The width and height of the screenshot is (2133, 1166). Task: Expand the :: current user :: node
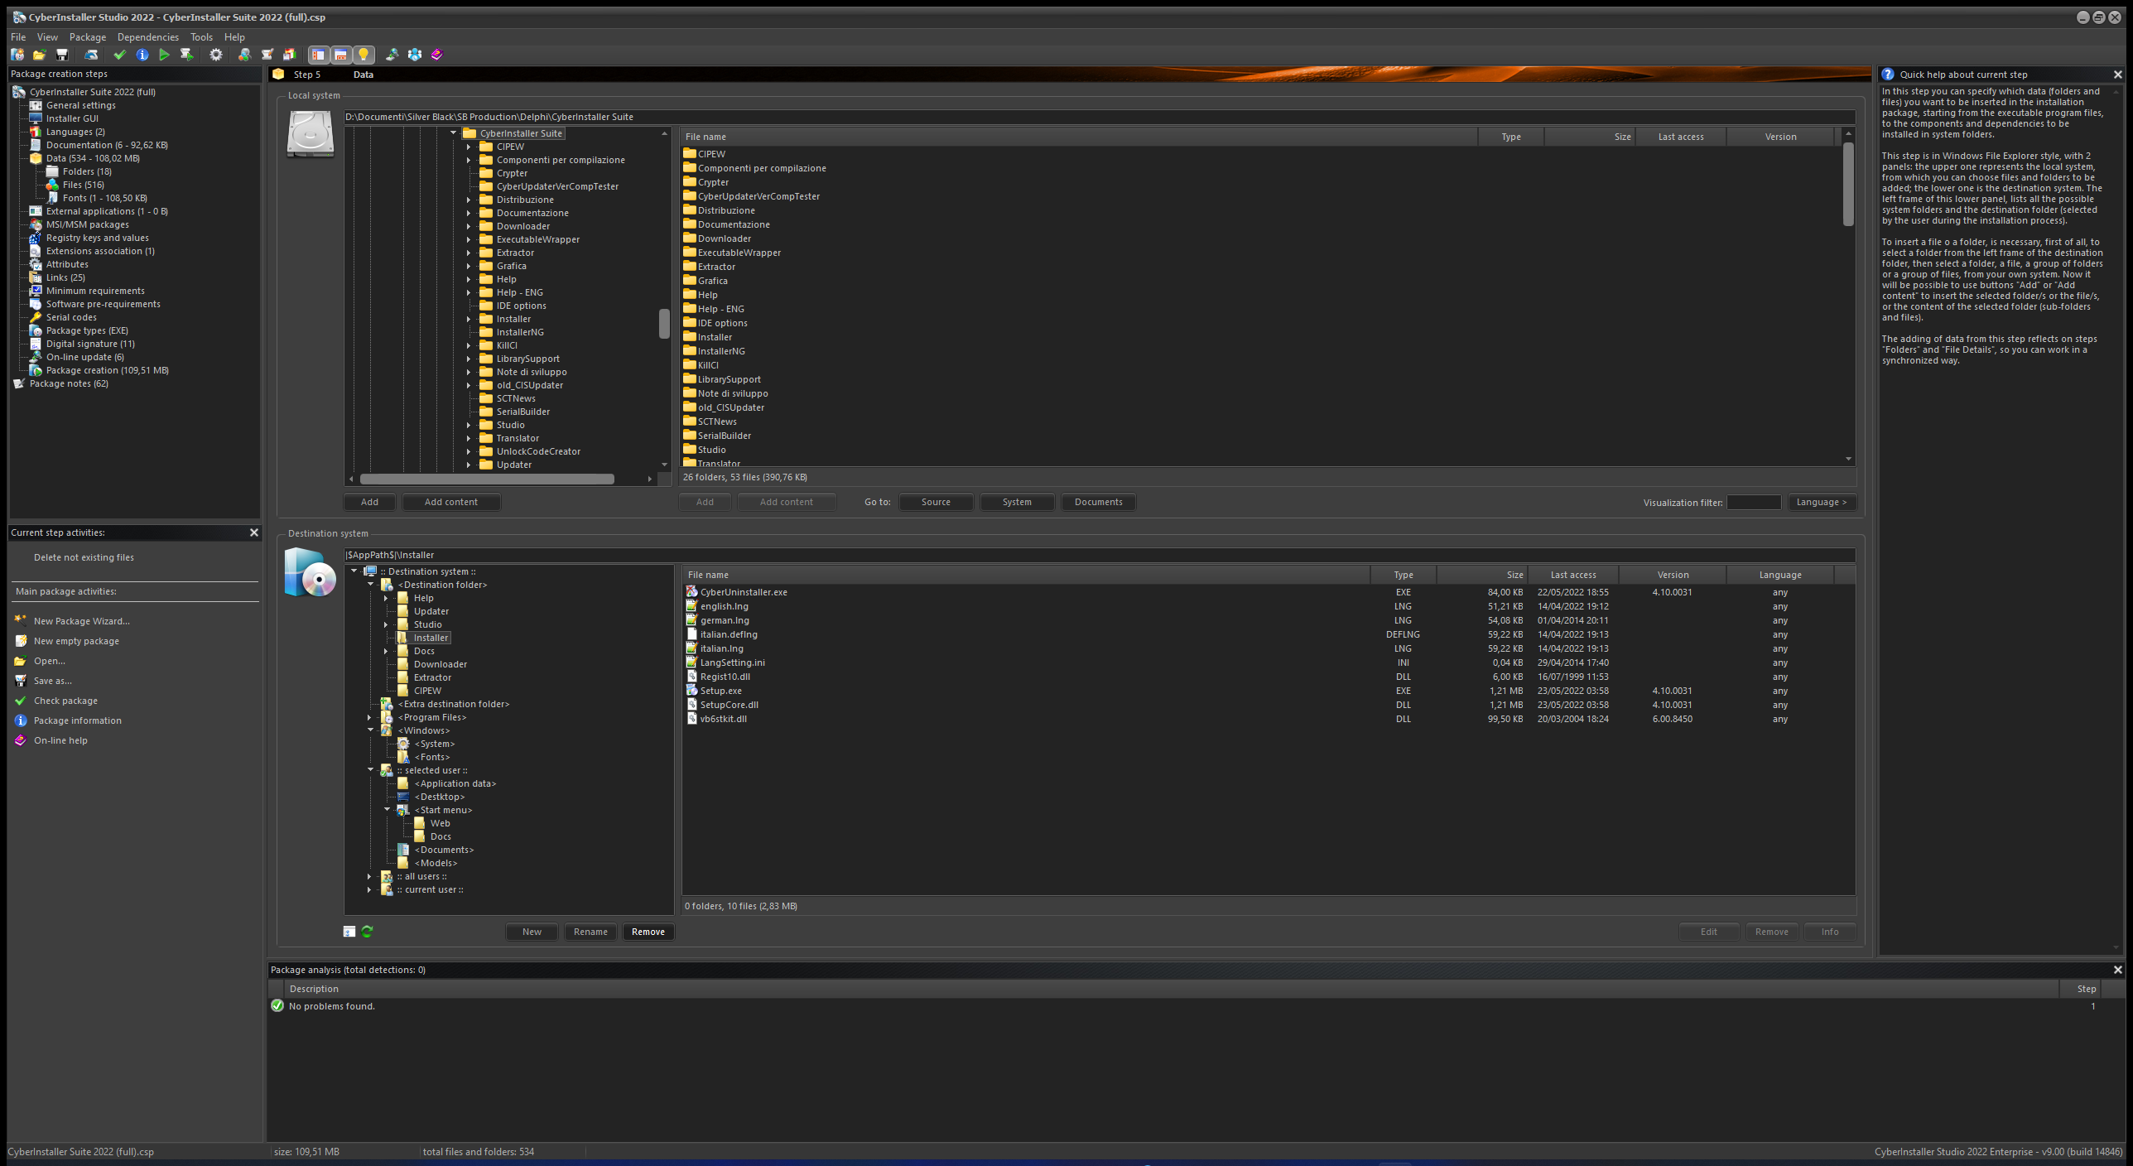coord(369,889)
